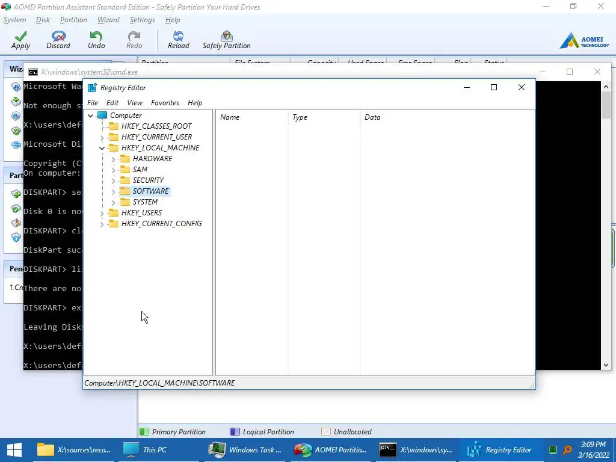Select the SAM subkey
The width and height of the screenshot is (616, 462).
tap(140, 169)
